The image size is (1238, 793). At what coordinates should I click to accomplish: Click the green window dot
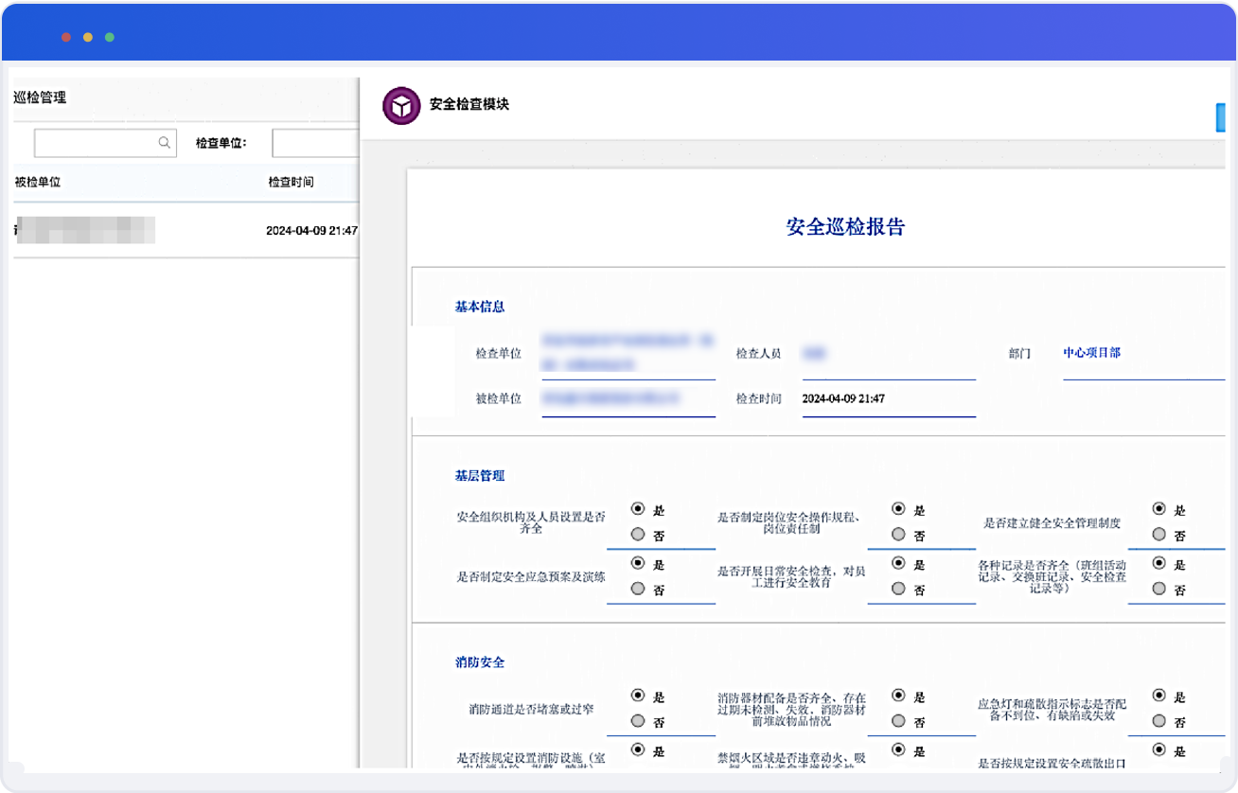point(110,37)
